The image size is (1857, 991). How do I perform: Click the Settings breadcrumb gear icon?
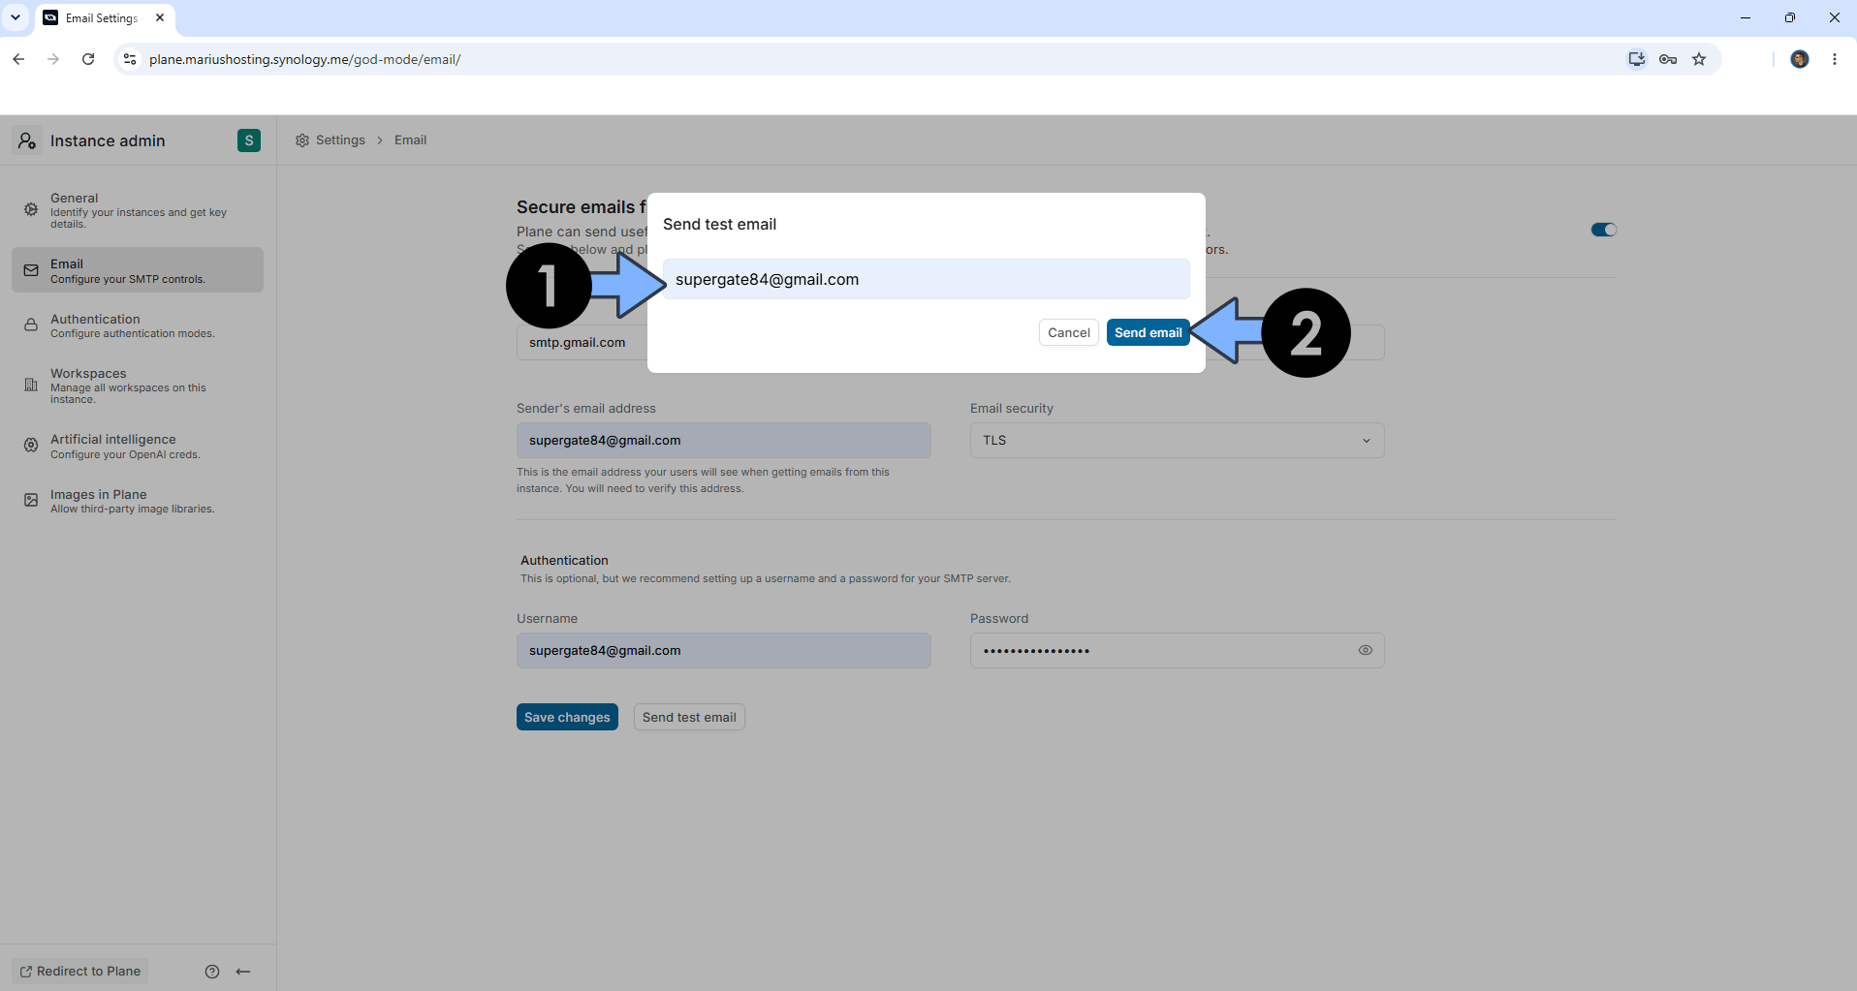302,140
